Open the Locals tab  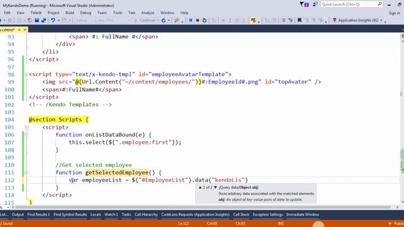click(95, 214)
